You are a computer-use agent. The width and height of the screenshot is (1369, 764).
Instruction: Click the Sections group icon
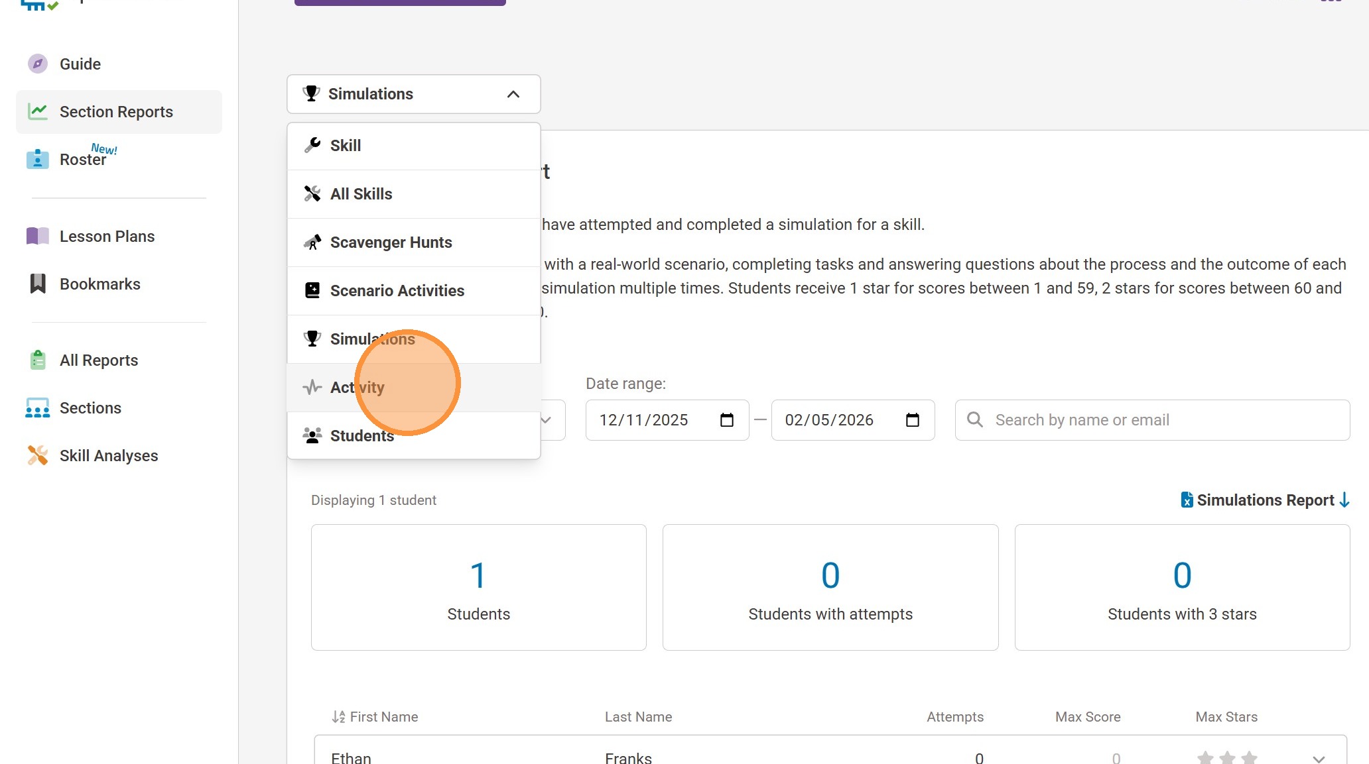coord(38,408)
